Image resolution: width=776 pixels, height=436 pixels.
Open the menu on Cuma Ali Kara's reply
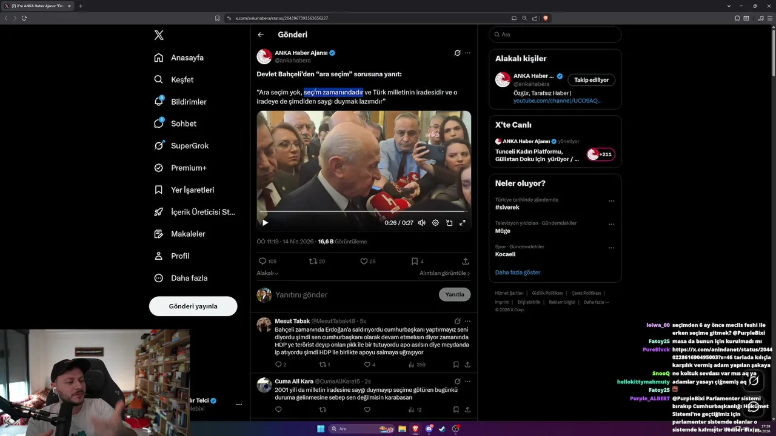click(467, 381)
